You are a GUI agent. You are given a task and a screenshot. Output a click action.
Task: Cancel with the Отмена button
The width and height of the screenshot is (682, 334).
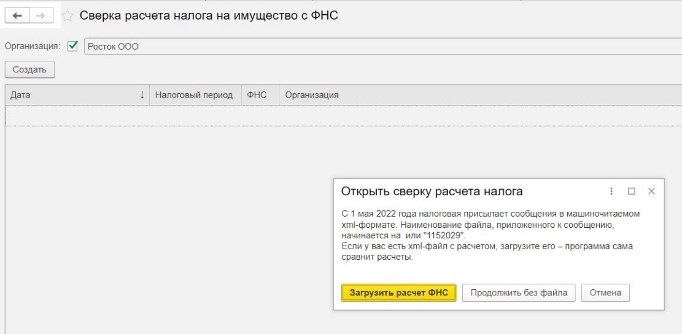point(605,293)
